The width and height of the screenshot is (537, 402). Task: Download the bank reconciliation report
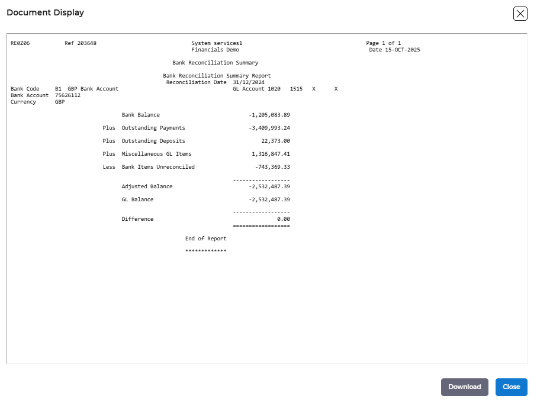(464, 387)
